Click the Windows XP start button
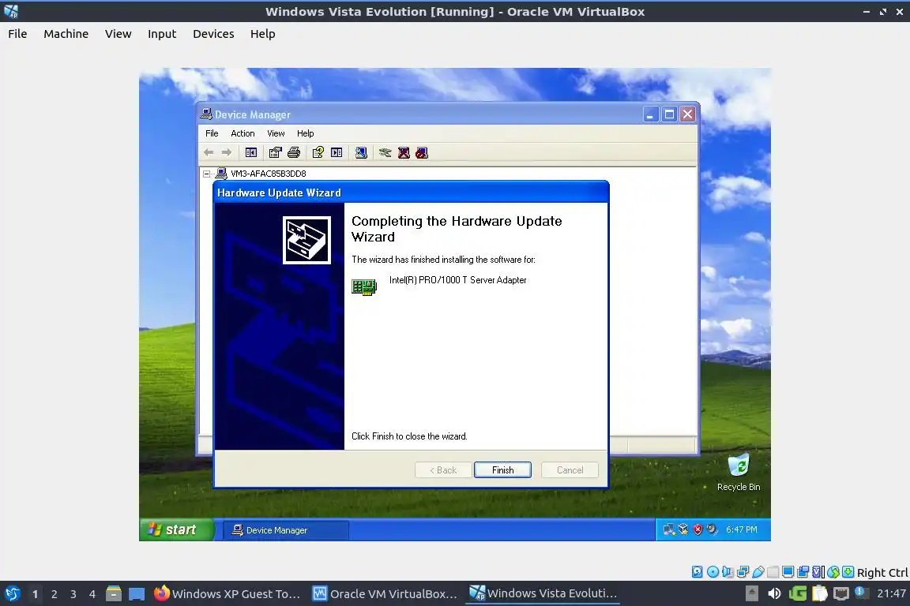Screen dimensions: 910x606 [176, 529]
